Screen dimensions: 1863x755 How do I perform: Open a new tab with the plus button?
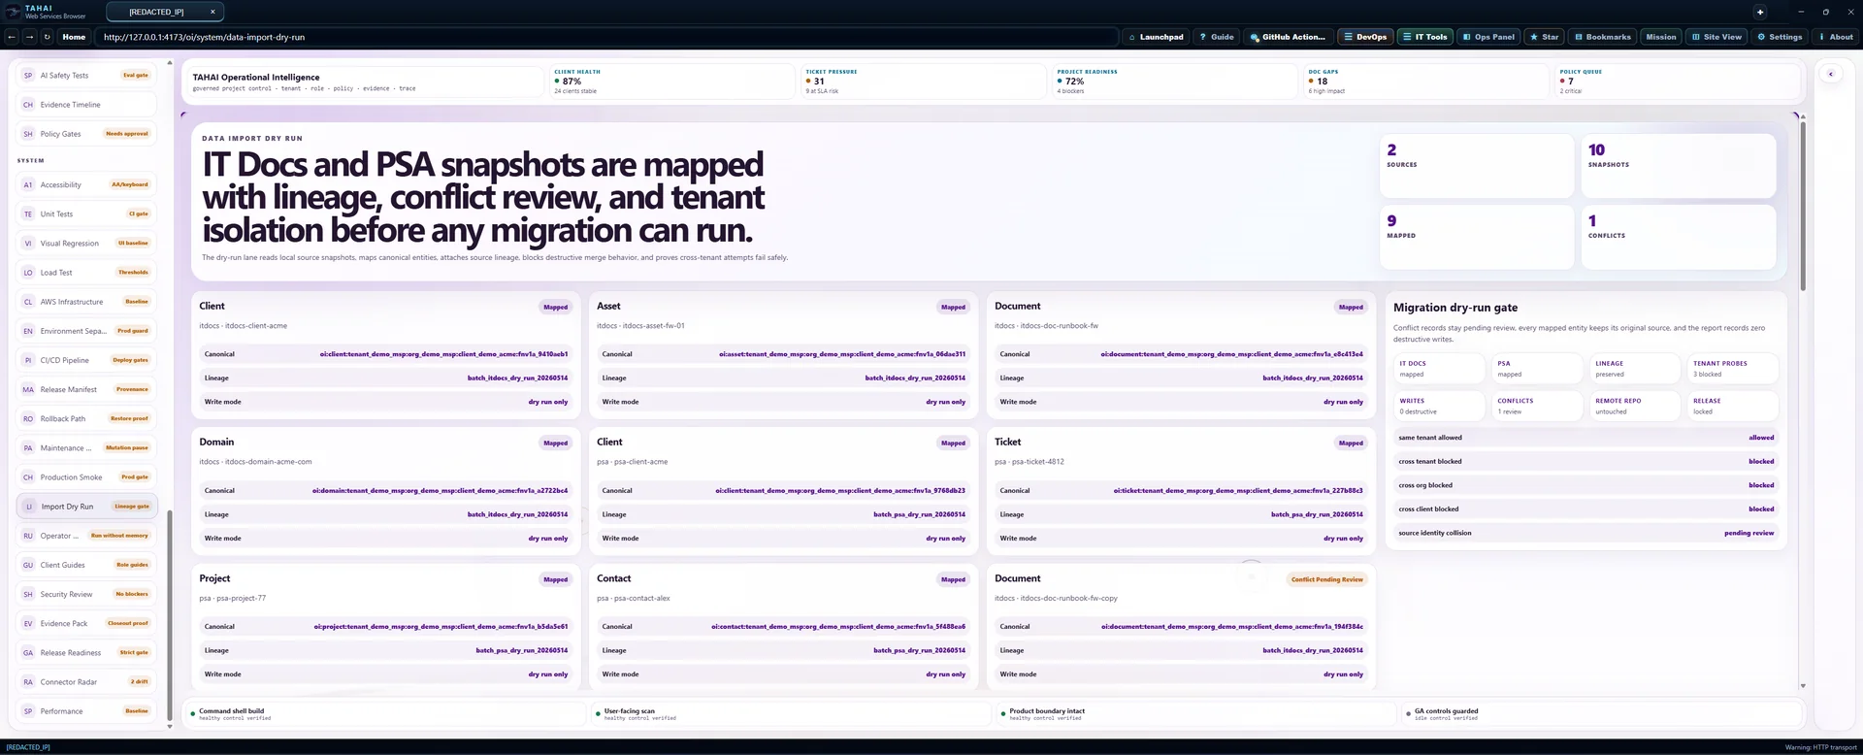pos(1760,12)
